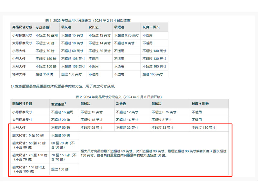Click 不超过 130 英寸 in Table 2's 大号大件 row
Viewport: 258px width, 193px height.
coord(203,128)
